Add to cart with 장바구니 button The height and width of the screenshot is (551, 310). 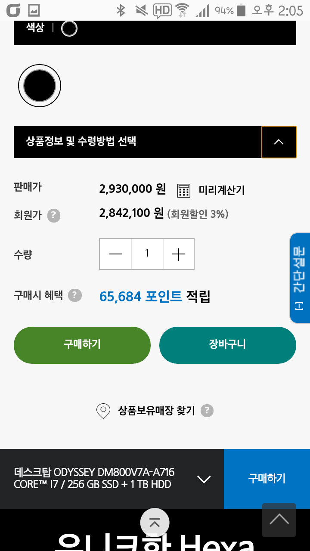click(227, 345)
